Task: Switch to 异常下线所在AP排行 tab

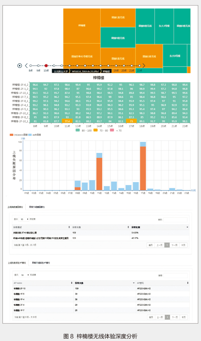Action: coord(41,263)
